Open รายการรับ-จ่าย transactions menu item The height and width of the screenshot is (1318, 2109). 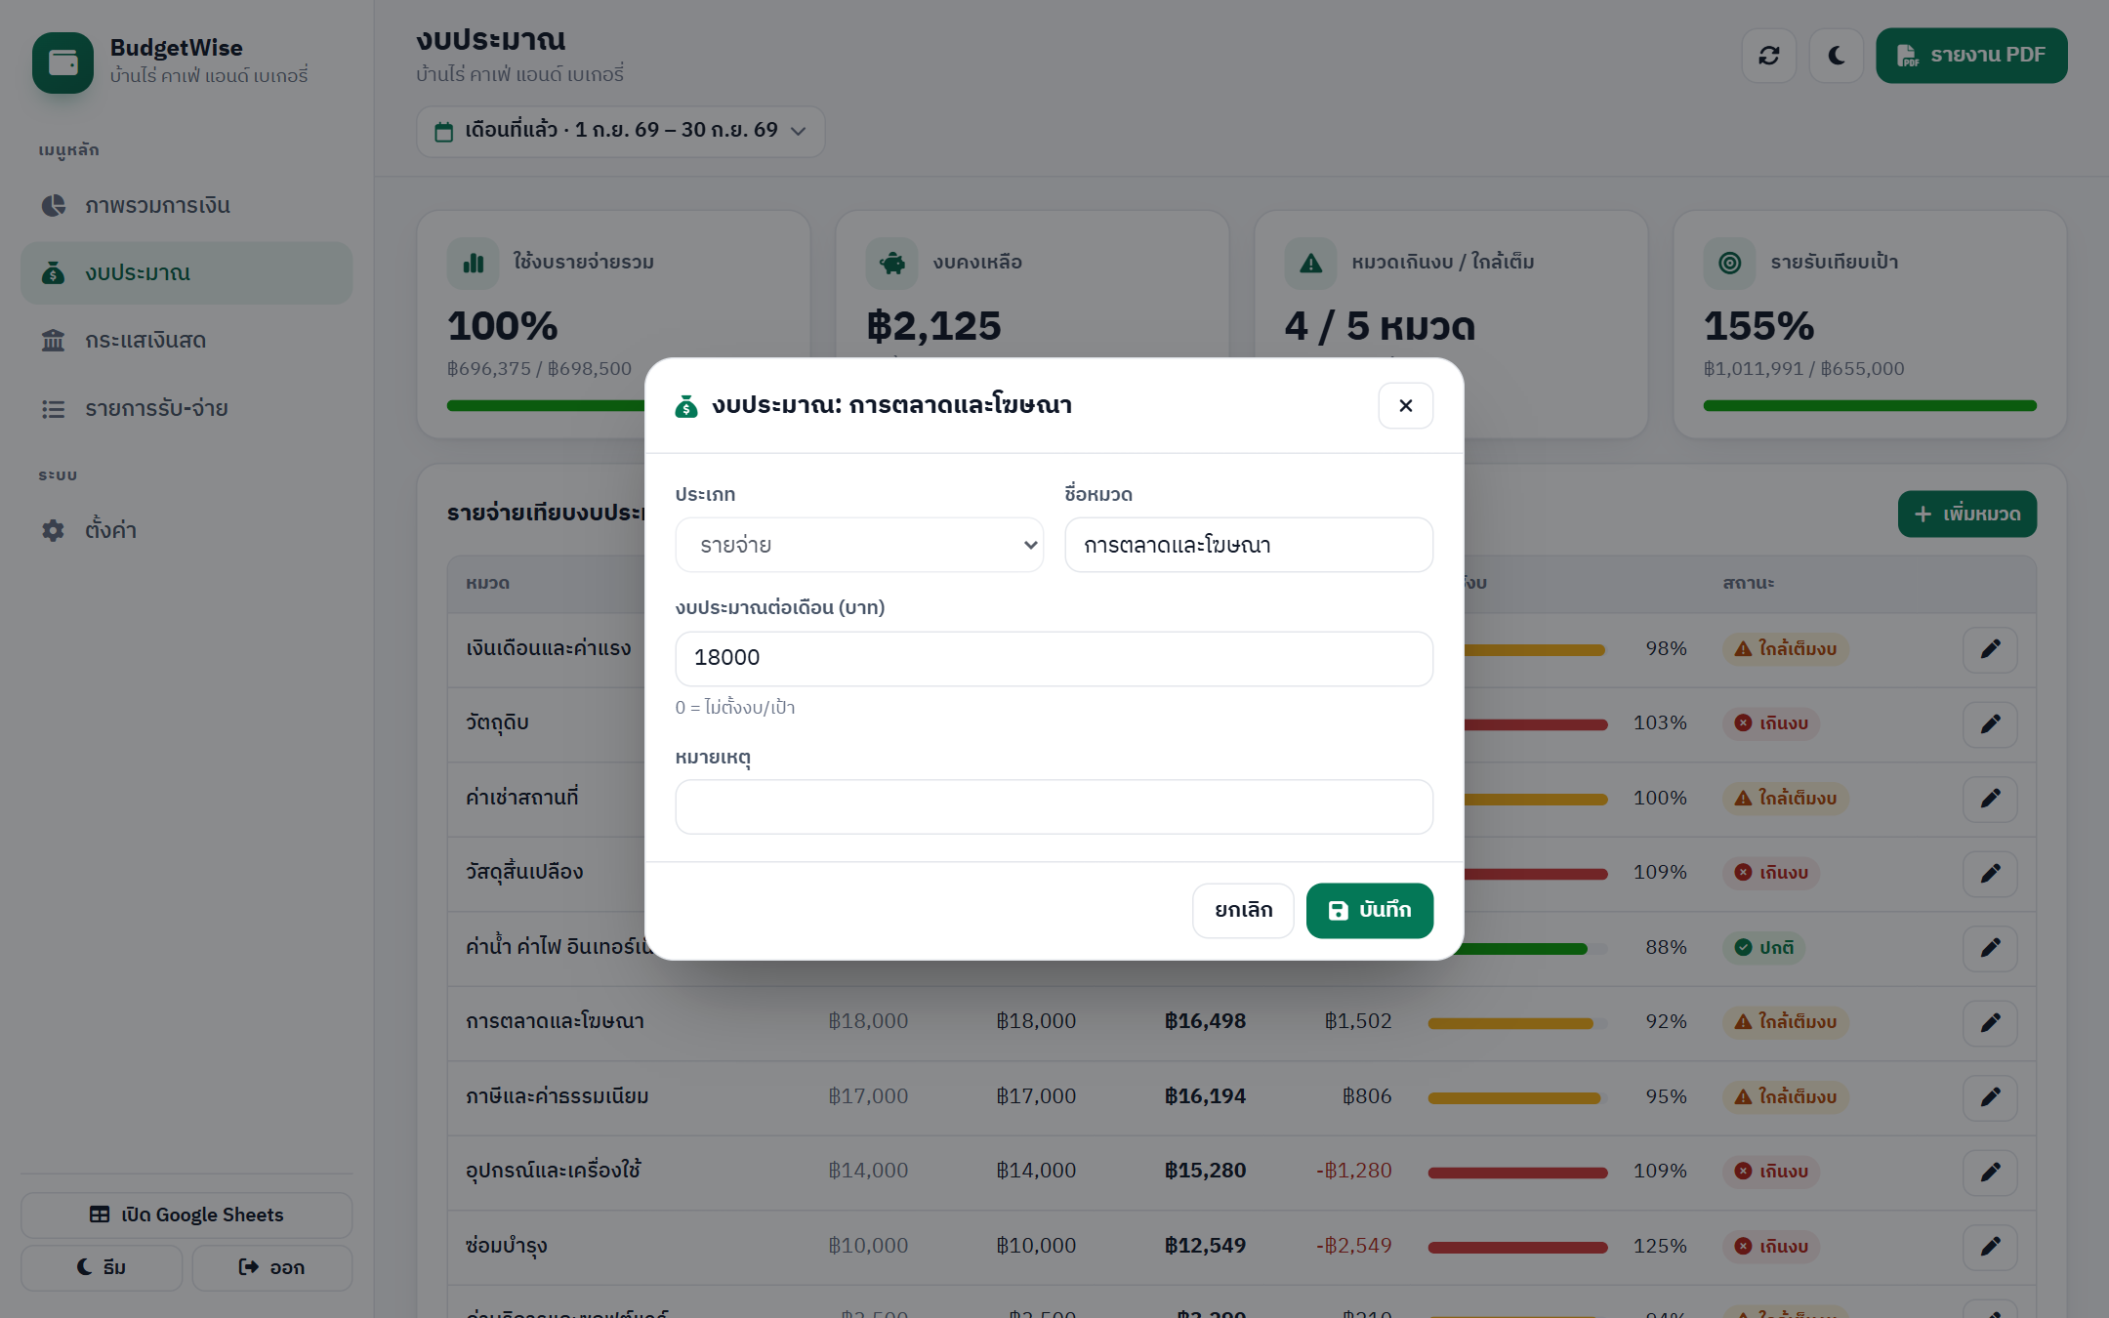pos(186,408)
